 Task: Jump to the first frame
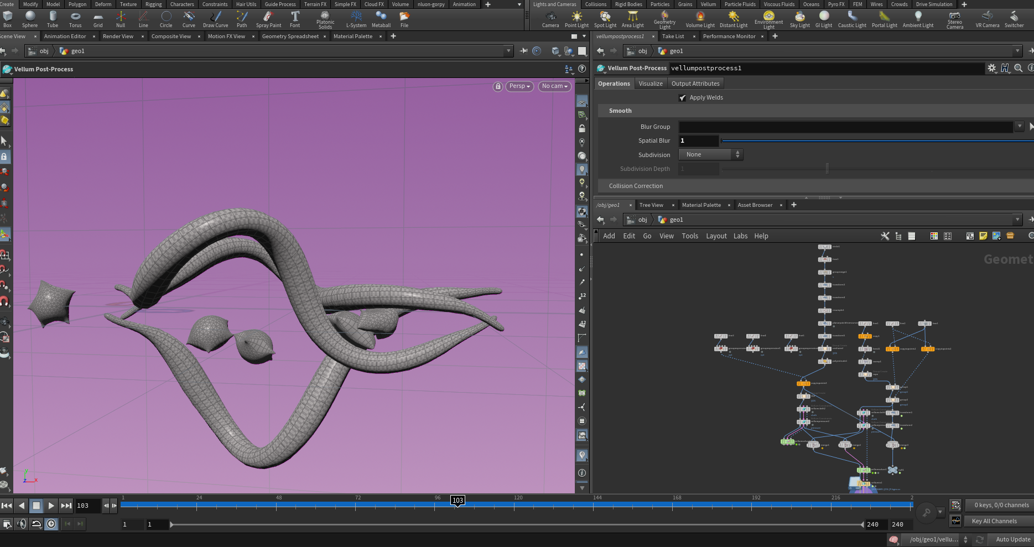coord(7,506)
